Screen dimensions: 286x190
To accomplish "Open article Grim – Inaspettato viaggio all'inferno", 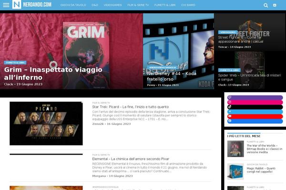I will pos(53,74).
